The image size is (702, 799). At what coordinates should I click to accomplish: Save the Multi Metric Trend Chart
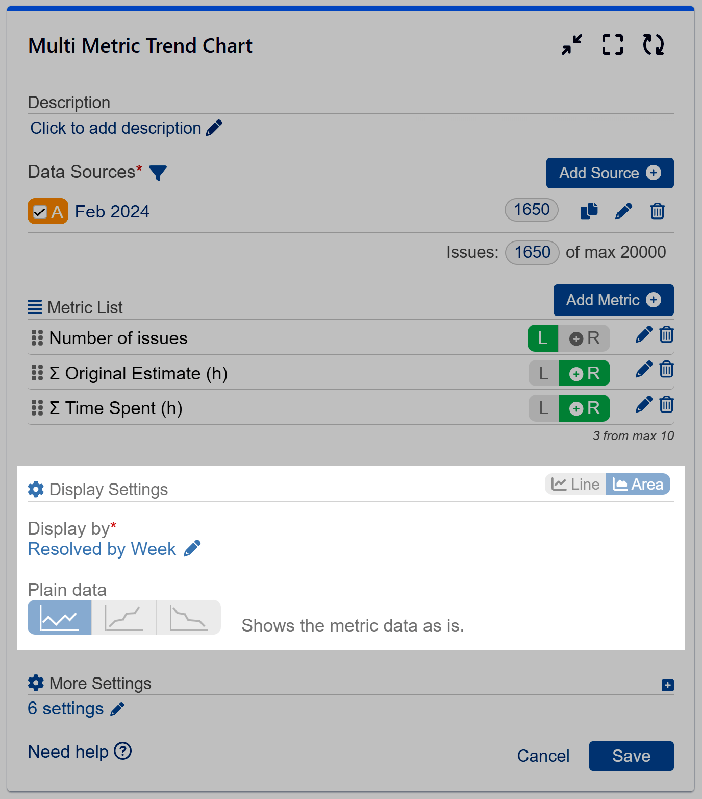click(631, 756)
